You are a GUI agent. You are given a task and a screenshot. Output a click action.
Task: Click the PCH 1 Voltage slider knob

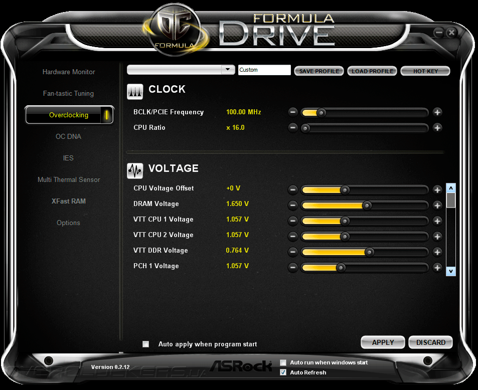[x=341, y=268]
